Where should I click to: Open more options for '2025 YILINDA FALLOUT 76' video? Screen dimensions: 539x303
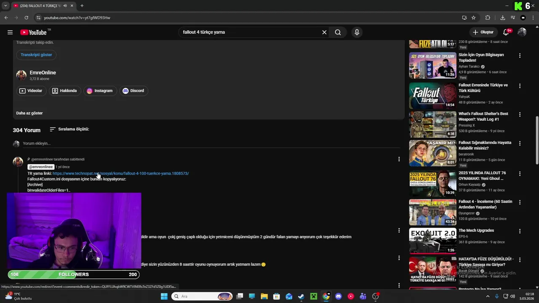click(x=520, y=174)
